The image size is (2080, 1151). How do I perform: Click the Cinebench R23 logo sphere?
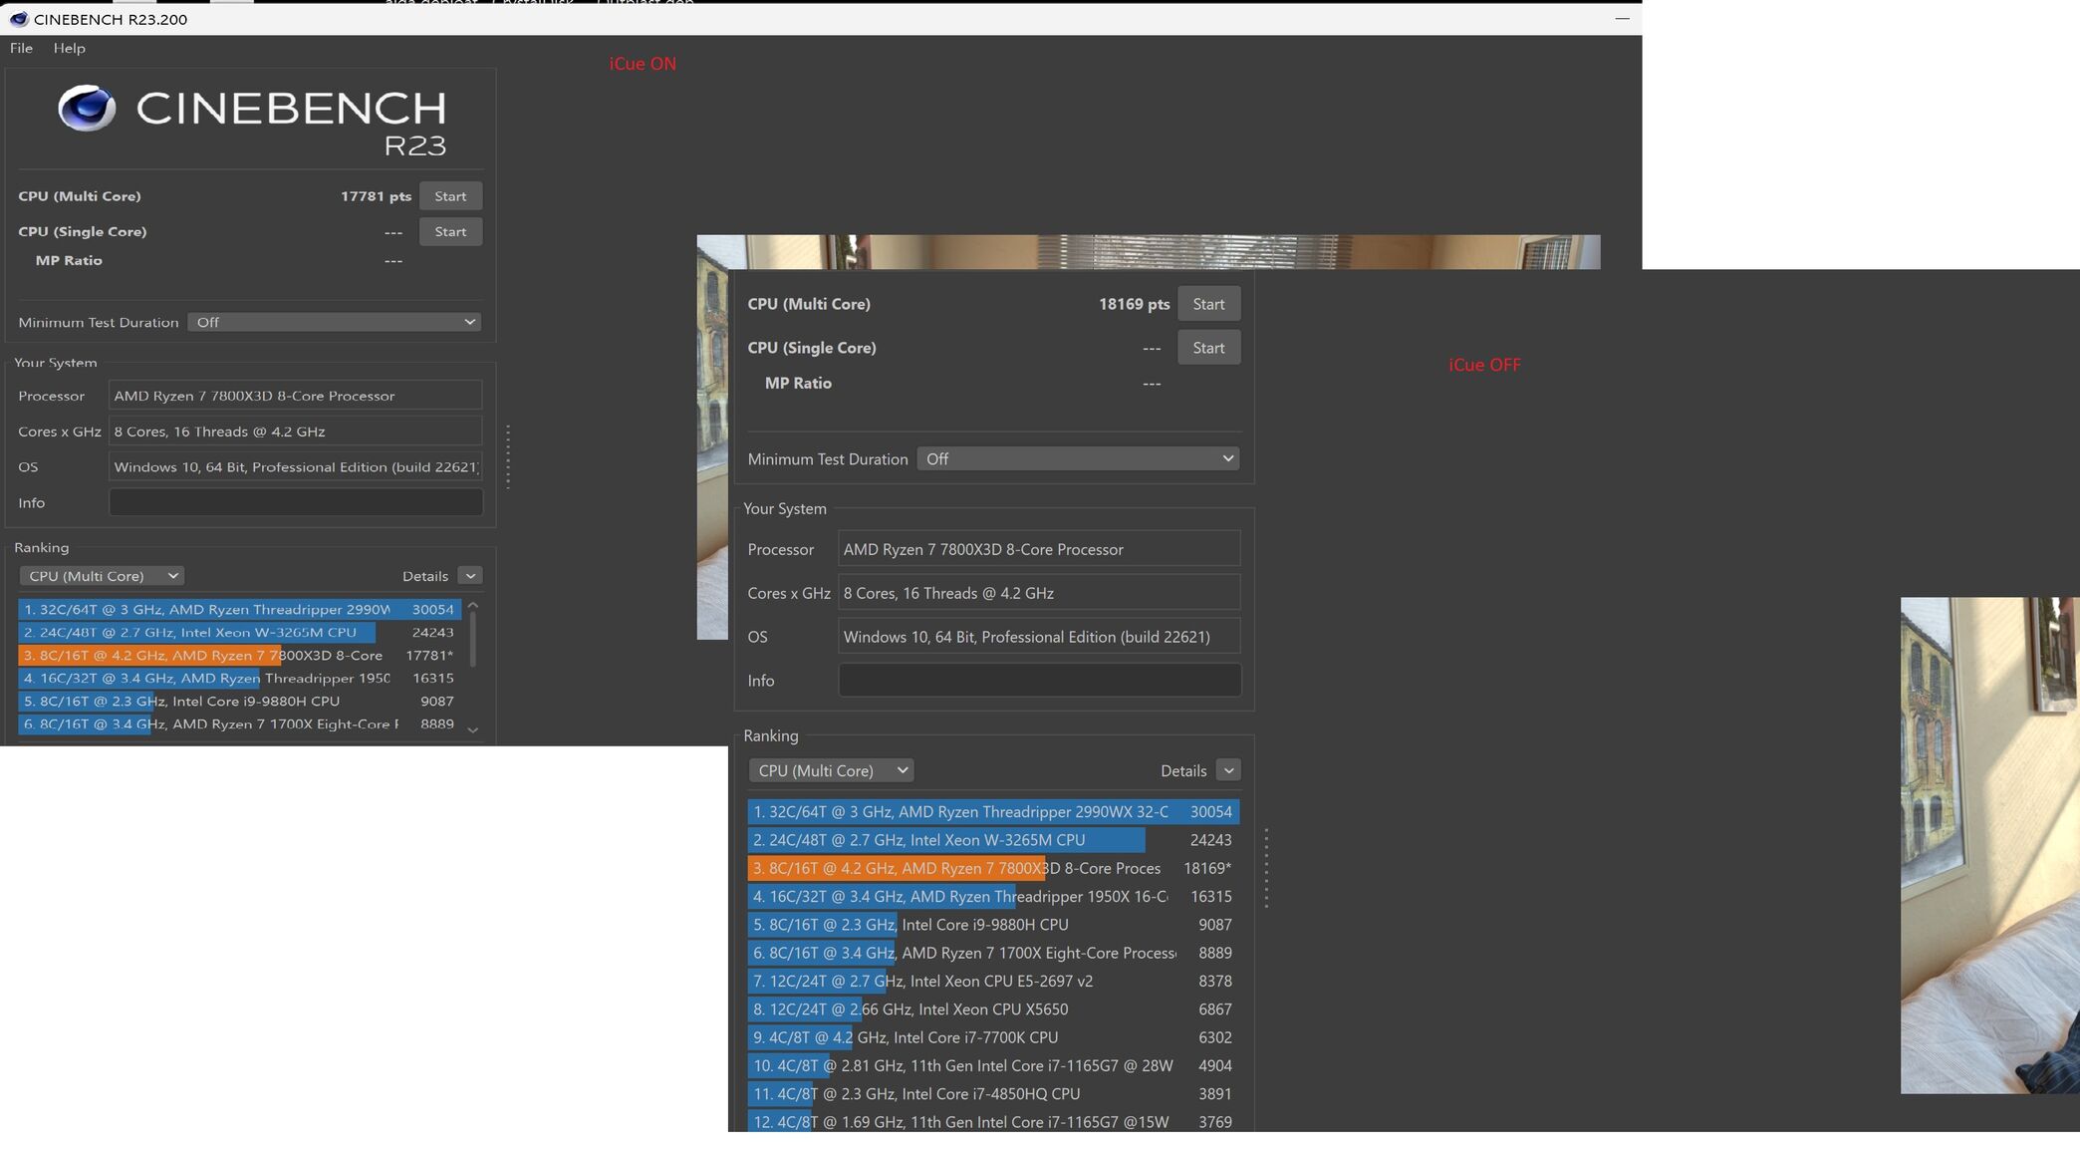tap(87, 108)
